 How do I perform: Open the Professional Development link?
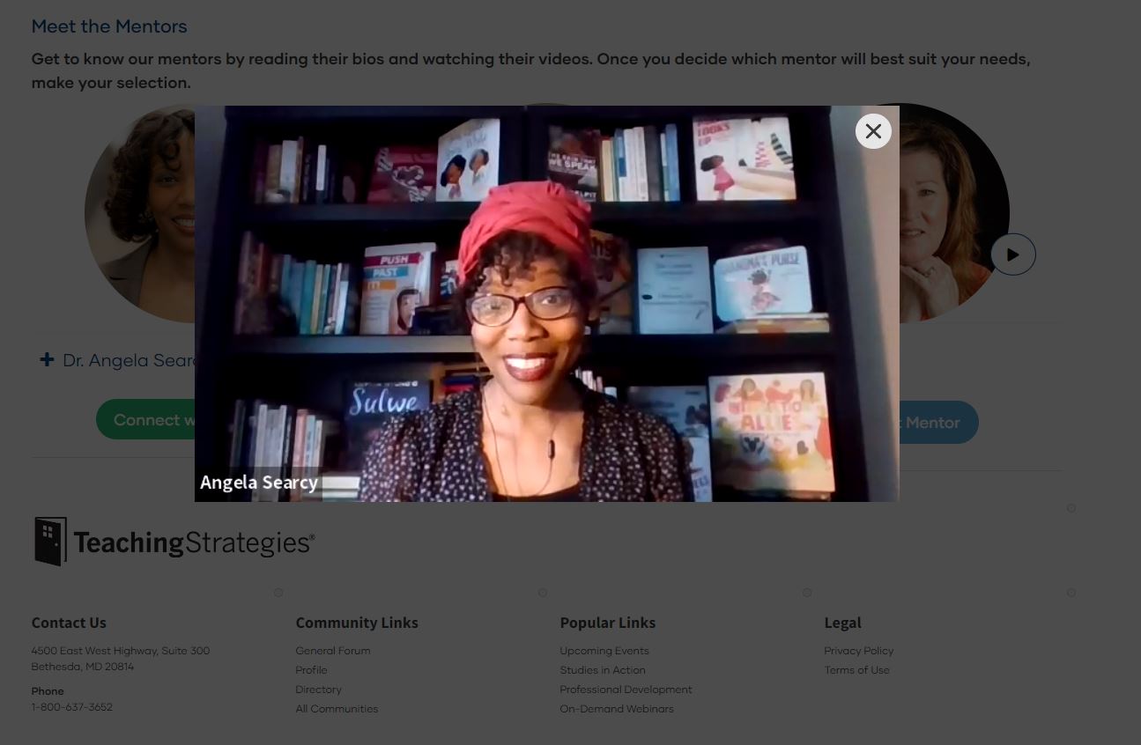(x=626, y=690)
